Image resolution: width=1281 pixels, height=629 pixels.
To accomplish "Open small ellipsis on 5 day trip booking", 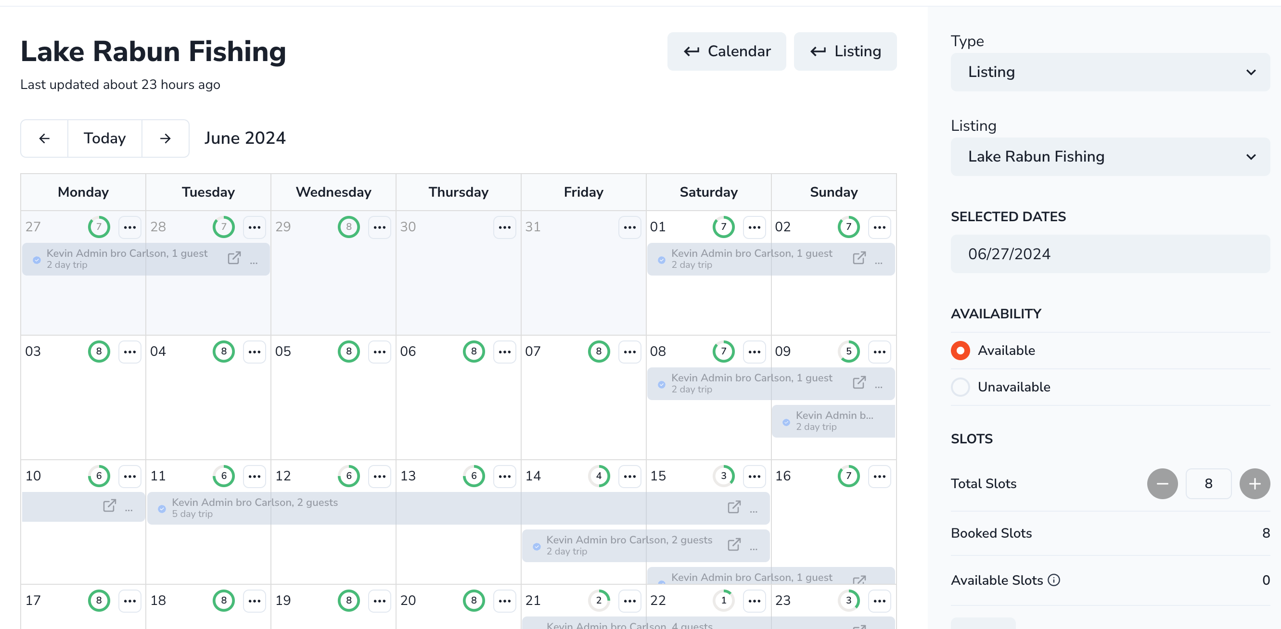I will click(x=754, y=511).
